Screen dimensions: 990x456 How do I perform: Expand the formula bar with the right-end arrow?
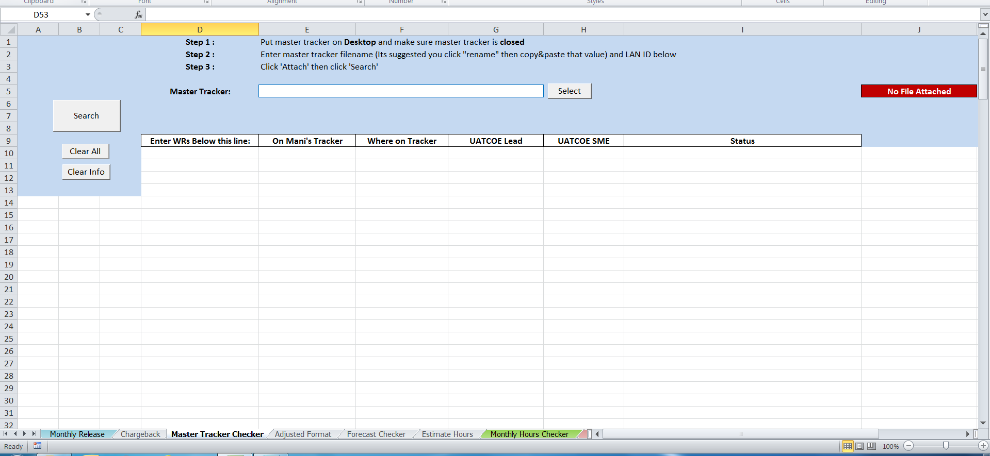pos(985,14)
